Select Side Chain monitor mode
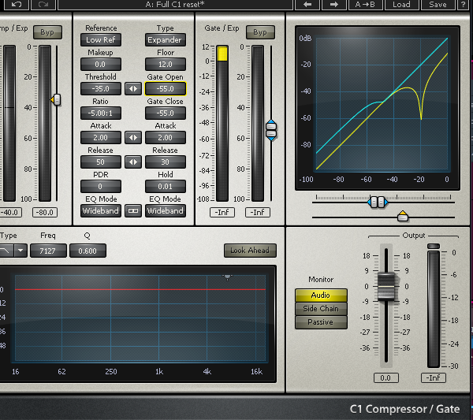The height and width of the screenshot is (420, 473). click(321, 308)
